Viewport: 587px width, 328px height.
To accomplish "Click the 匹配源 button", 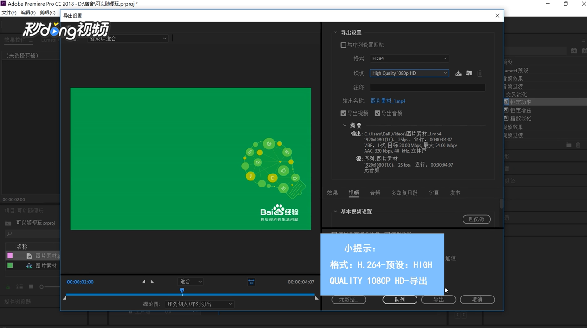I will click(476, 219).
